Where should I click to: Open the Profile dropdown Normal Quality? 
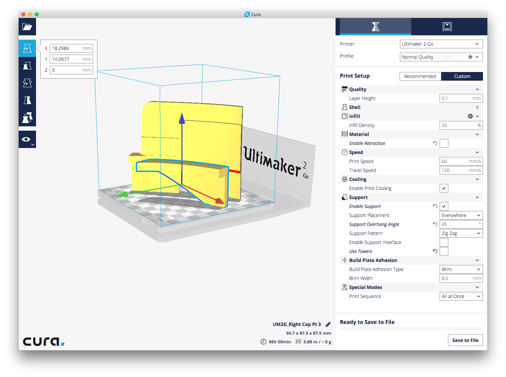click(441, 57)
